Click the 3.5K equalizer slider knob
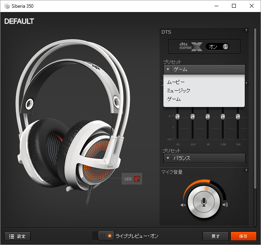 click(223, 117)
